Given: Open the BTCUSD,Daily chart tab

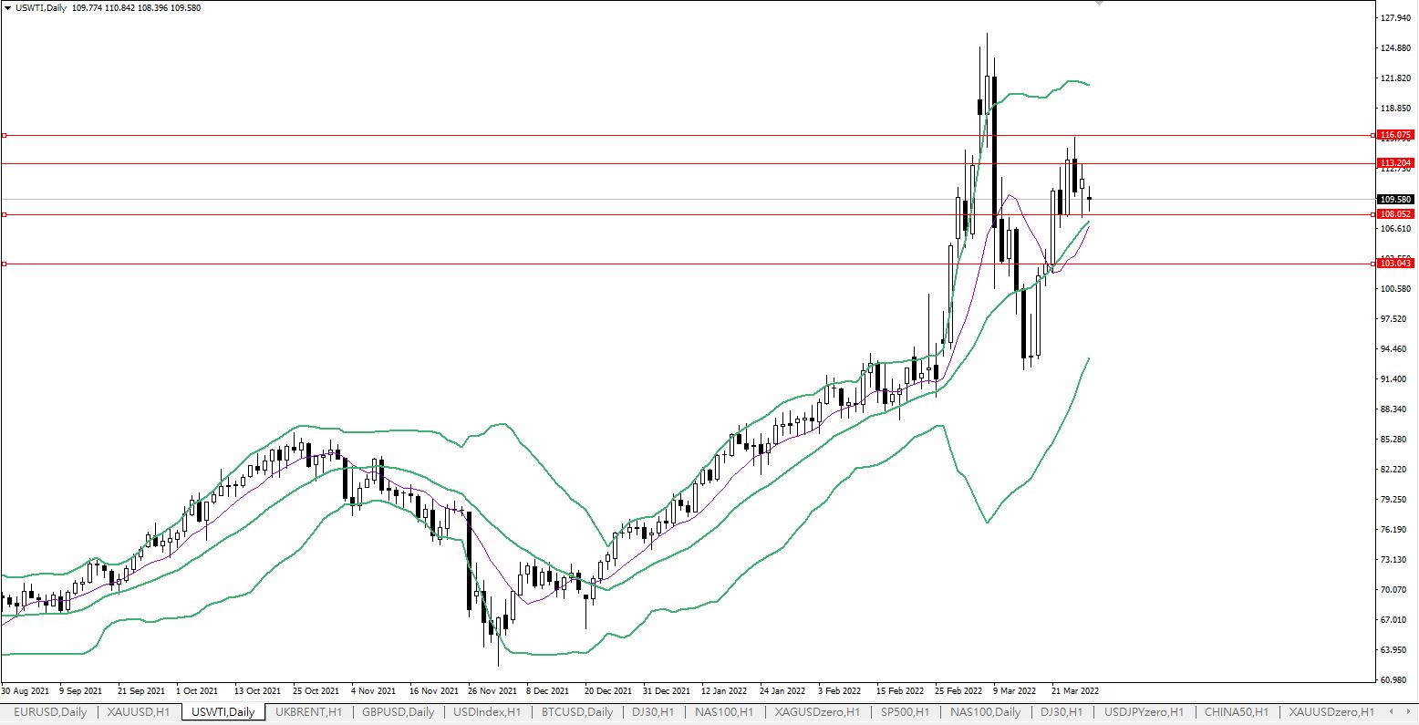Looking at the screenshot, I should pyautogui.click(x=576, y=711).
